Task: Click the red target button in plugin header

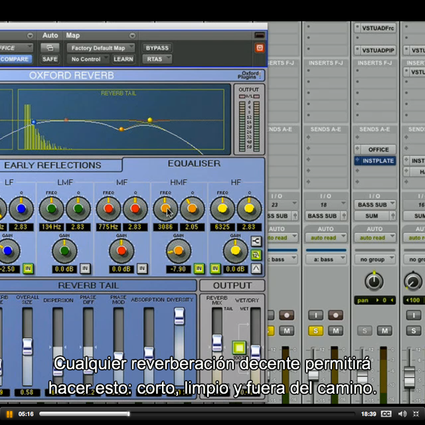Action: click(260, 48)
